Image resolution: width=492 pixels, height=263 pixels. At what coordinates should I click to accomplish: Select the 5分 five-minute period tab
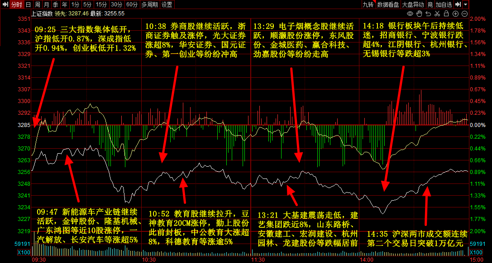click(x=87, y=5)
